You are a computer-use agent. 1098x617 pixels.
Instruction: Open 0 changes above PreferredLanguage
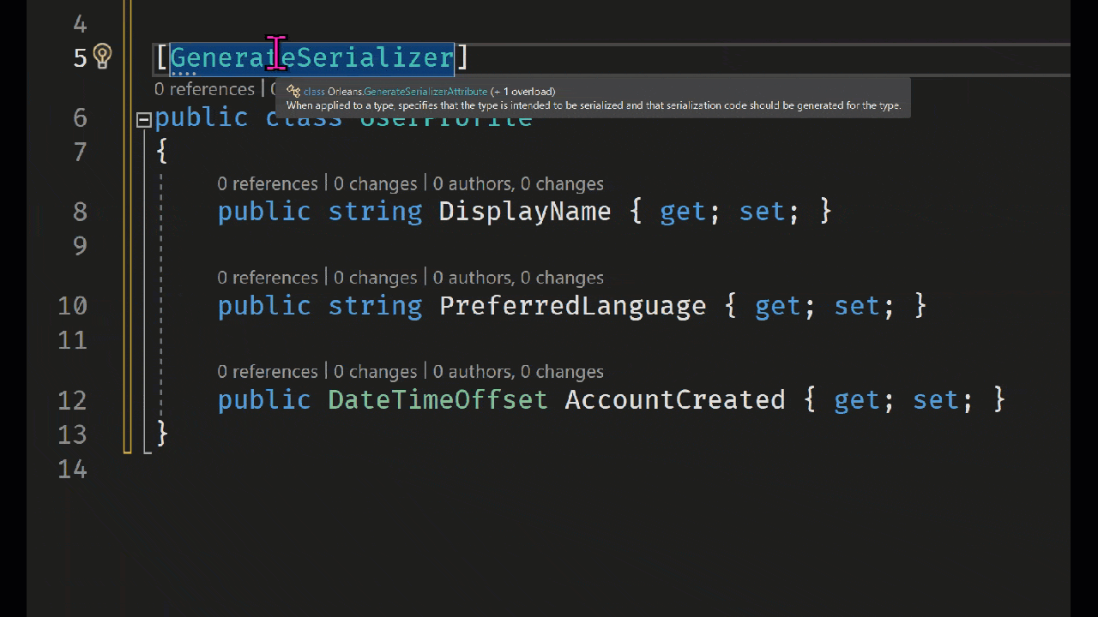click(375, 278)
